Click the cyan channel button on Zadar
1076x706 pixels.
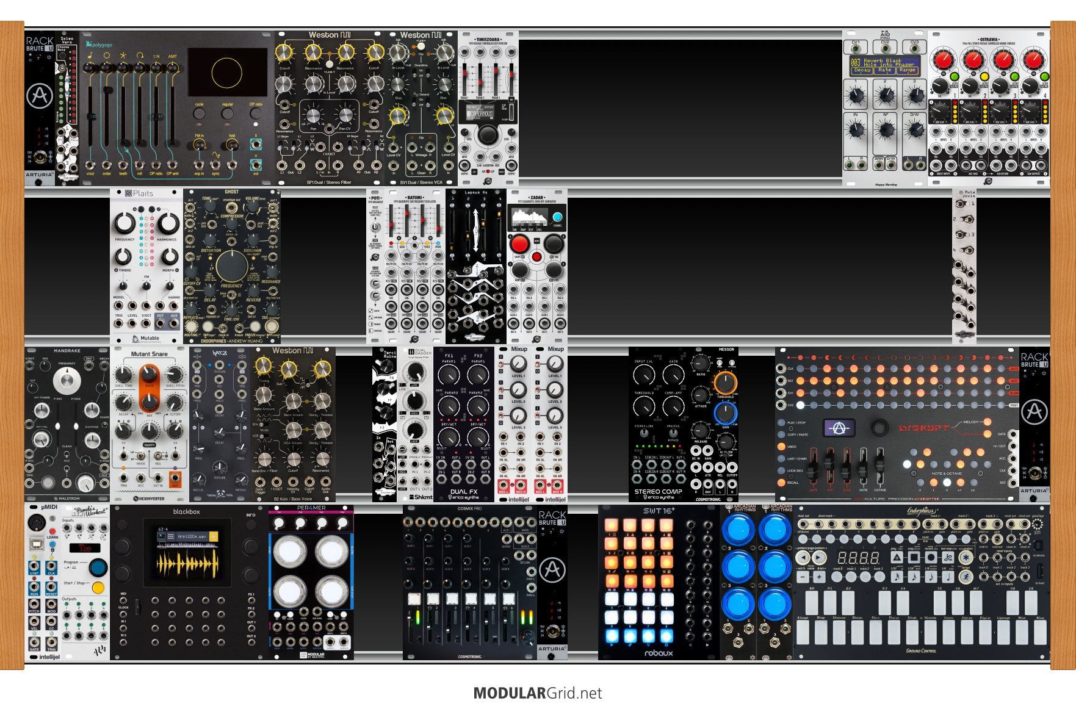(x=557, y=217)
